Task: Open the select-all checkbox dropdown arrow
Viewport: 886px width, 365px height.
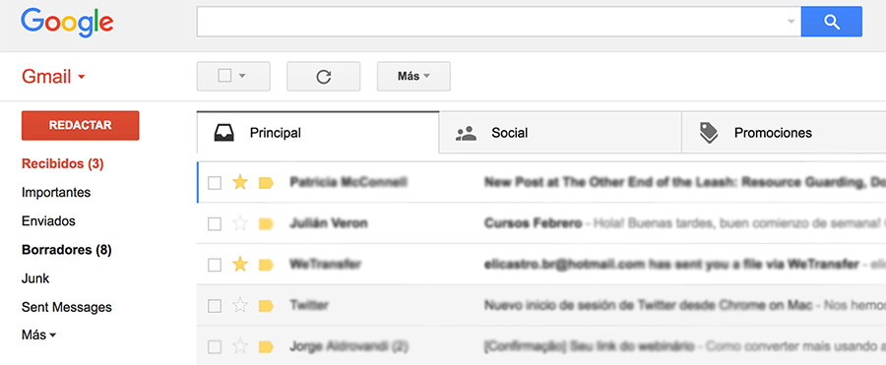Action: click(x=242, y=76)
